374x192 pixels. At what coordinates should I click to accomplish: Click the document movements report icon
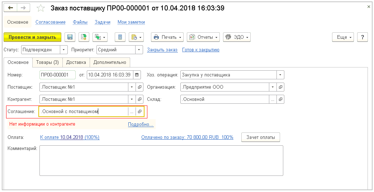click(x=120, y=37)
